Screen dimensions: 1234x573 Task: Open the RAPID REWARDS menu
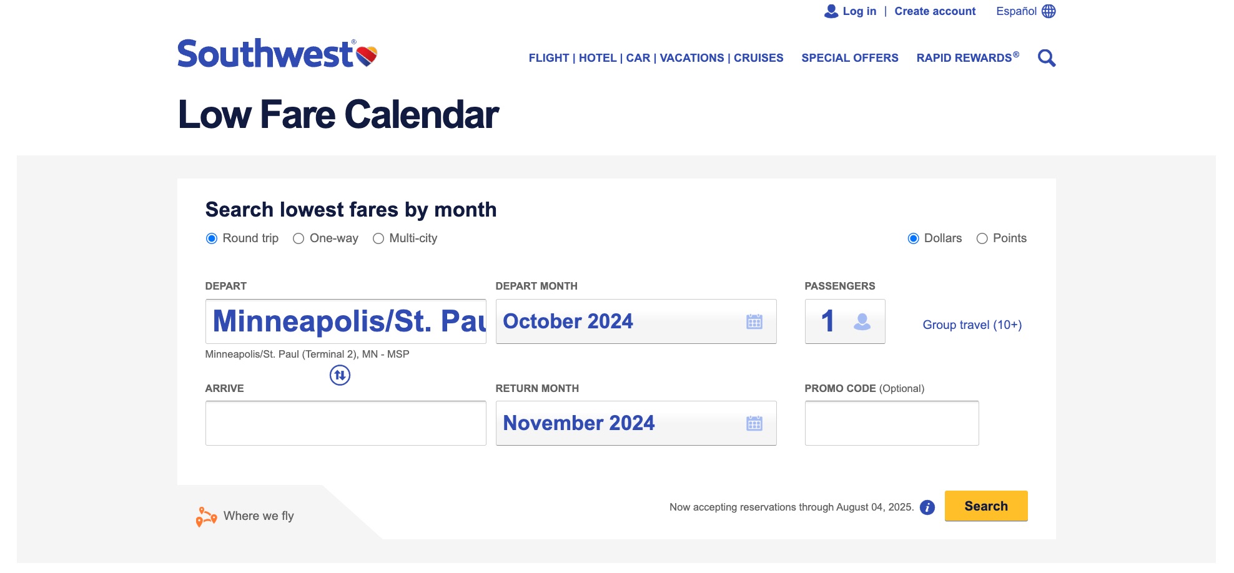click(967, 57)
